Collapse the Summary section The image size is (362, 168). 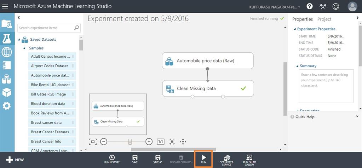297,66
